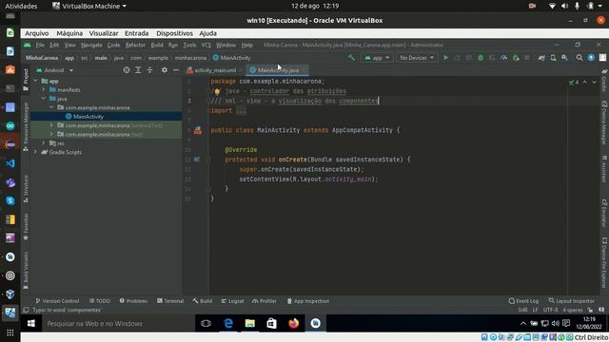The height and width of the screenshot is (342, 609).
Task: Click the yellow lightbulb intention icon
Action: tap(217, 91)
